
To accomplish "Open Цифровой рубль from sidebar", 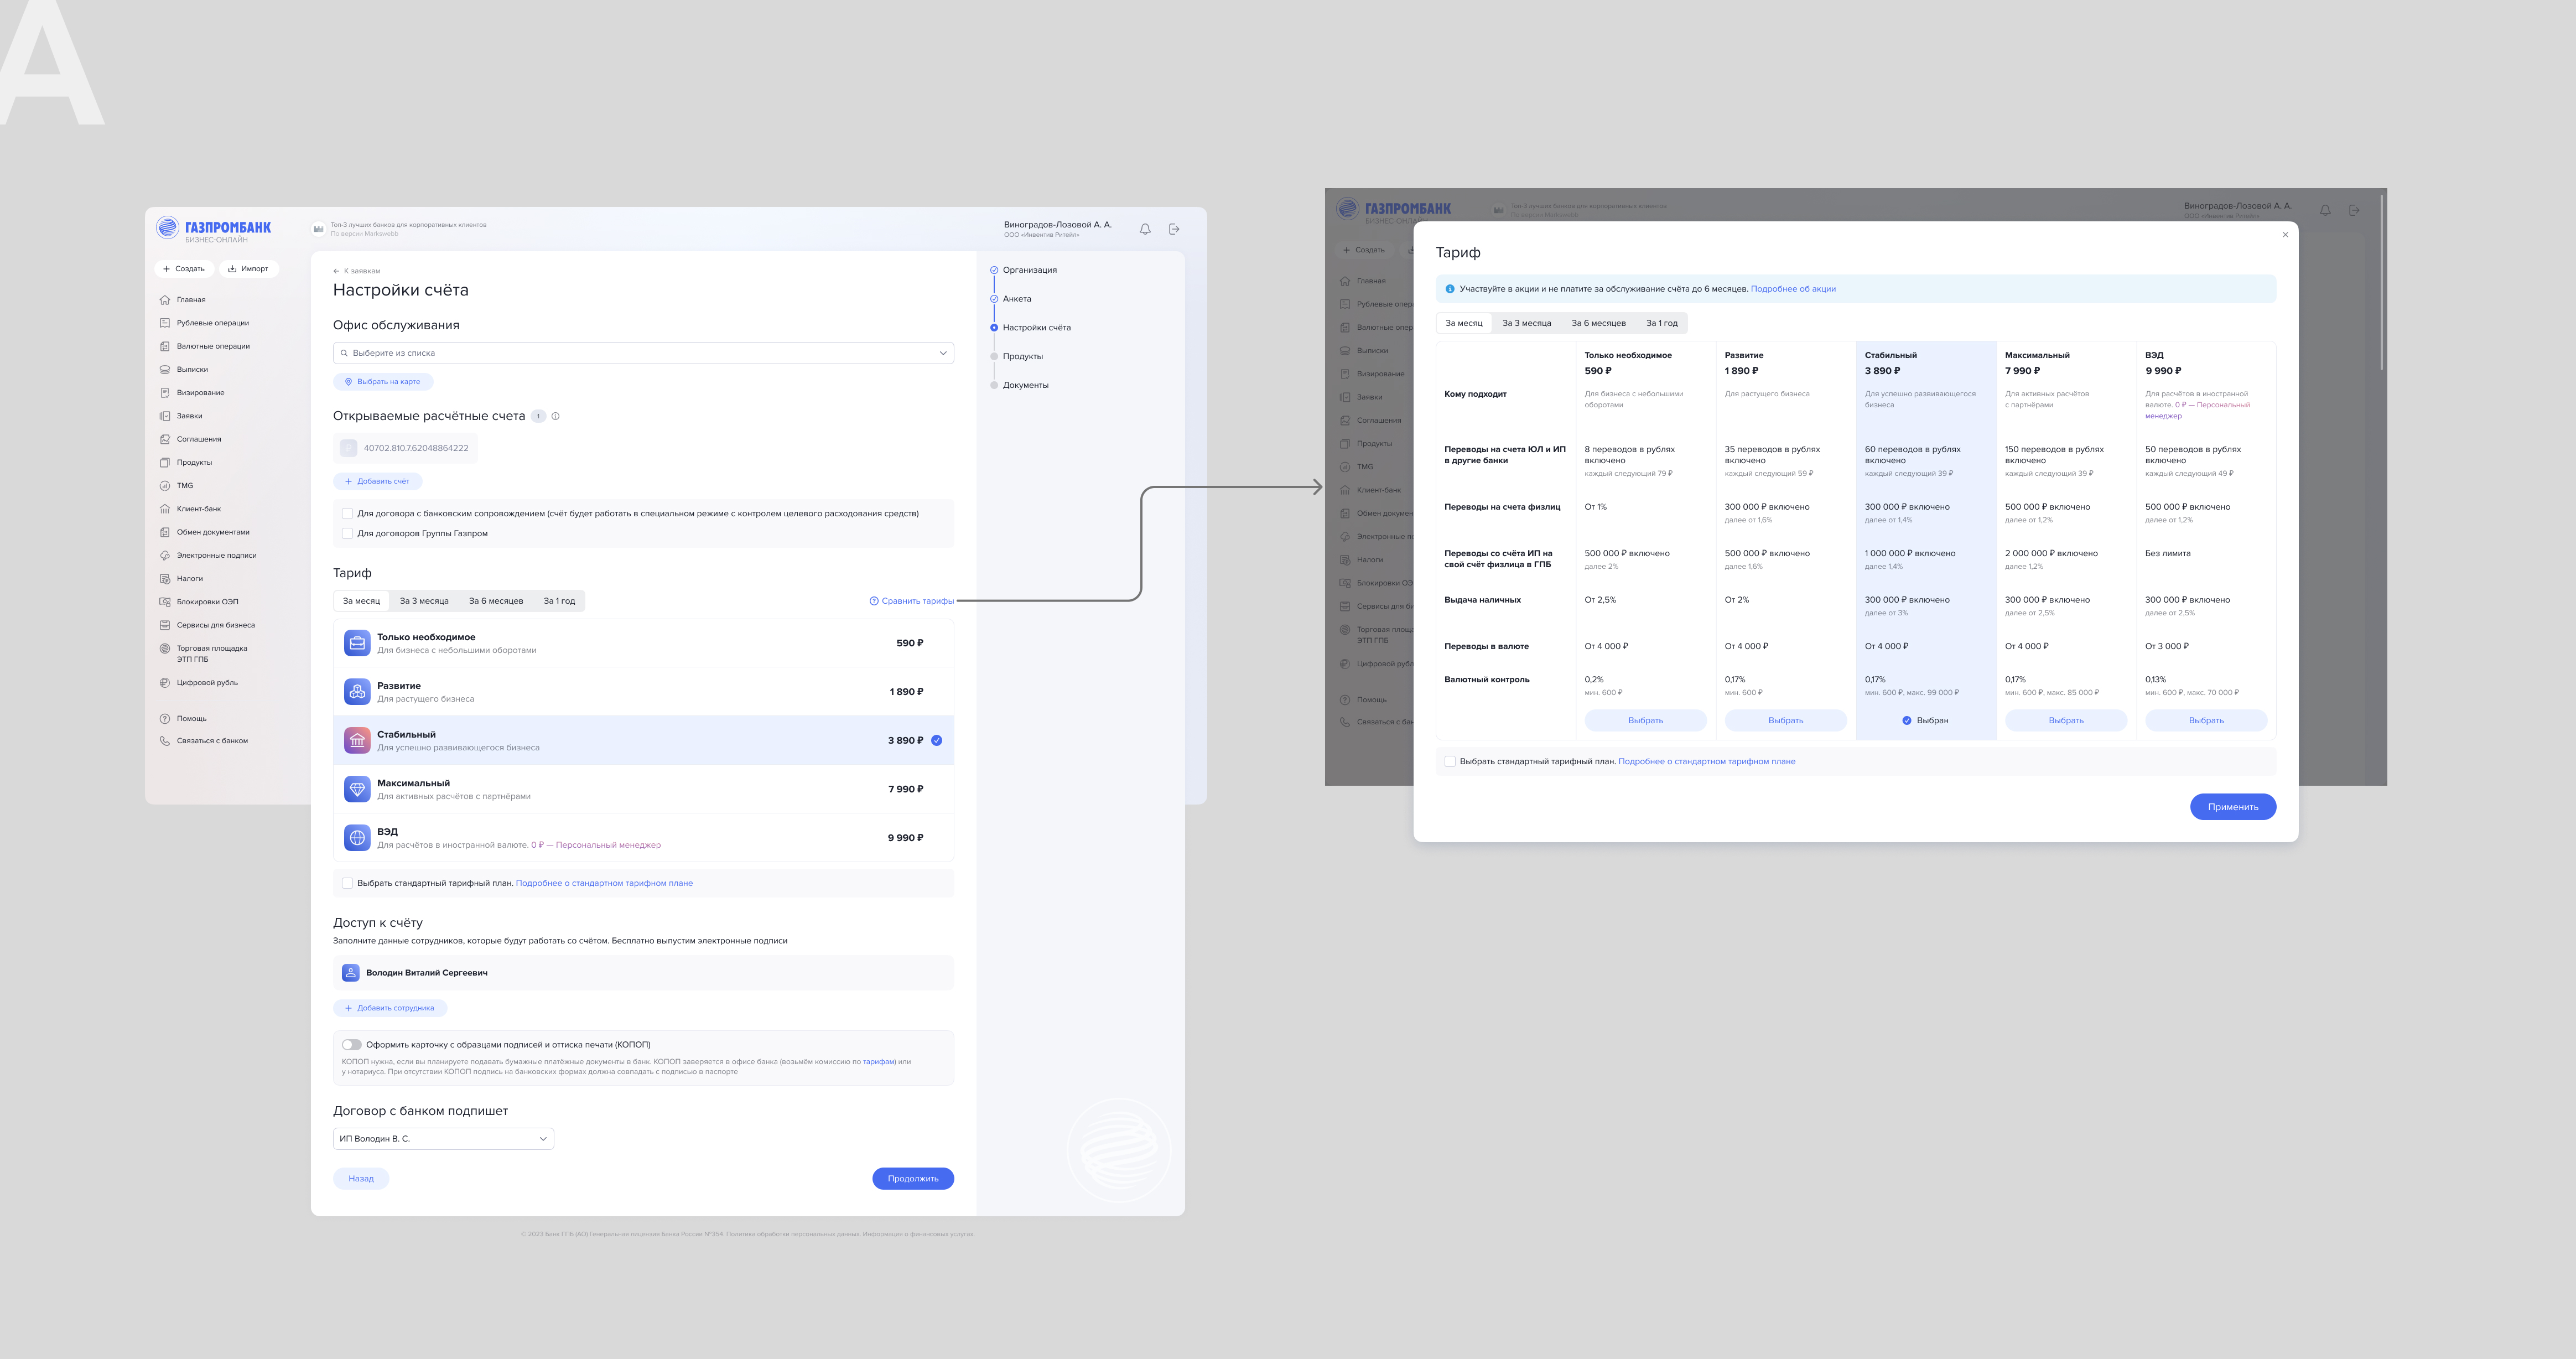I will coord(207,683).
